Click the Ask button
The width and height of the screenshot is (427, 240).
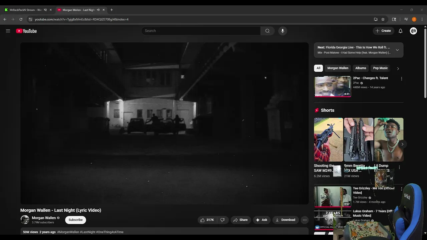(x=261, y=220)
